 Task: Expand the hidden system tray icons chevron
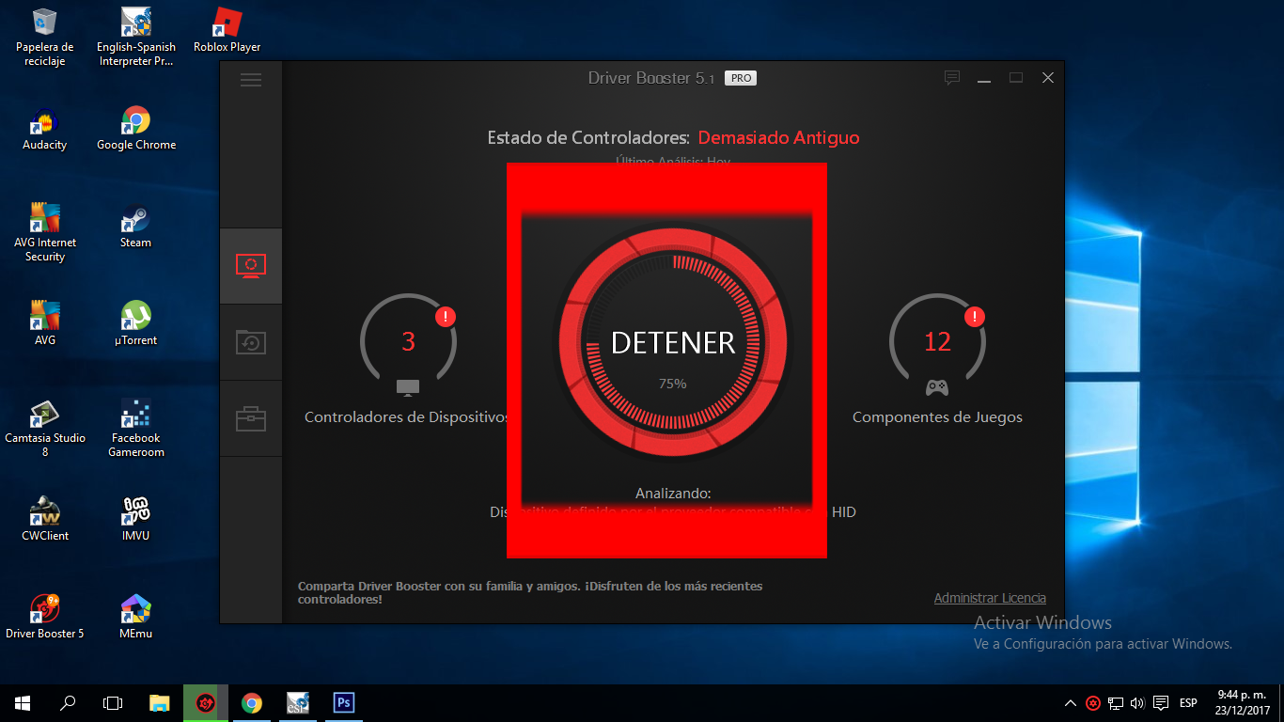[x=1071, y=703]
